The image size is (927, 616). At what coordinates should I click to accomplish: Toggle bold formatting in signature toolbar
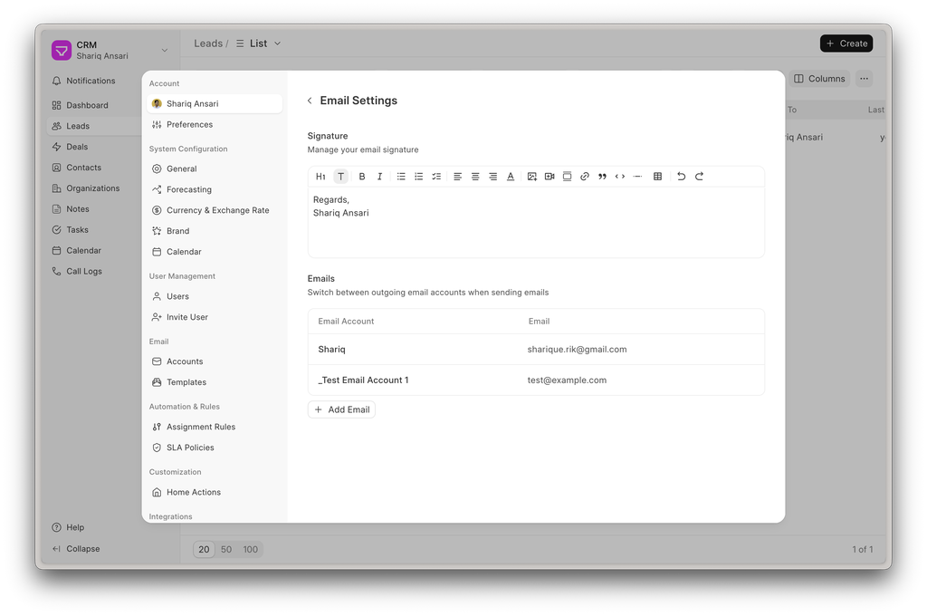(x=362, y=177)
